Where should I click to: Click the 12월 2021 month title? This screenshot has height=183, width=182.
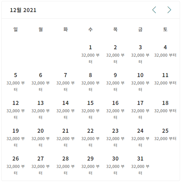coord(23,10)
